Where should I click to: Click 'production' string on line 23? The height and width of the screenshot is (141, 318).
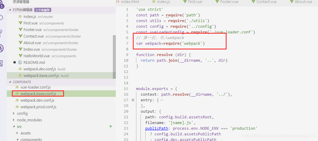pos(244,128)
